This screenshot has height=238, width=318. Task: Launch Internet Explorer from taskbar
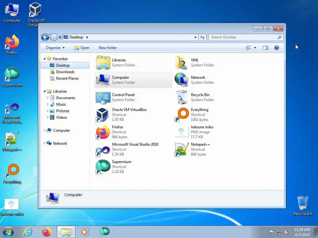[28, 232]
